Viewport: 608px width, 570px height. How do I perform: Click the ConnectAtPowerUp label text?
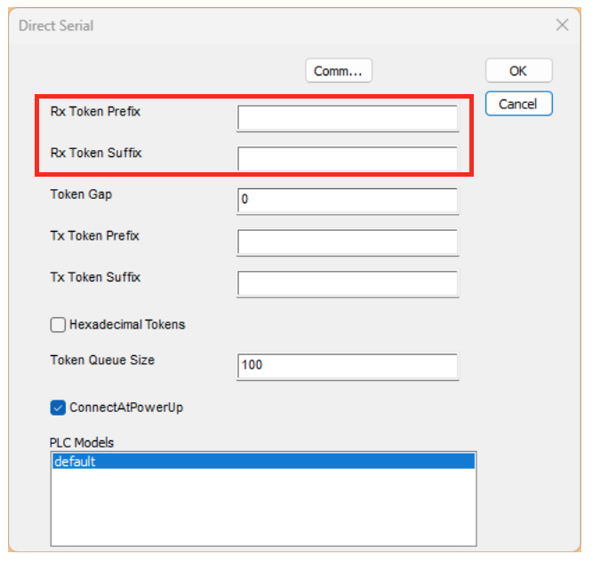(126, 408)
